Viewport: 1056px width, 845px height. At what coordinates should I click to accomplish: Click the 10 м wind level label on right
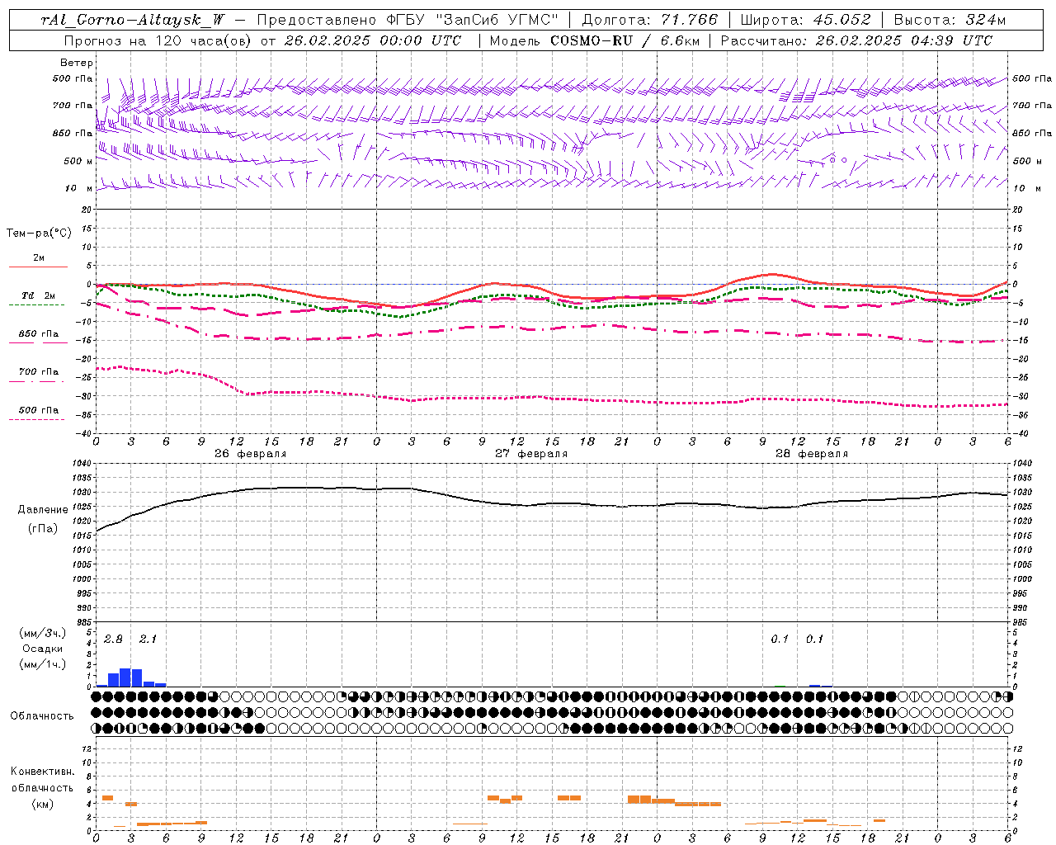[1026, 188]
